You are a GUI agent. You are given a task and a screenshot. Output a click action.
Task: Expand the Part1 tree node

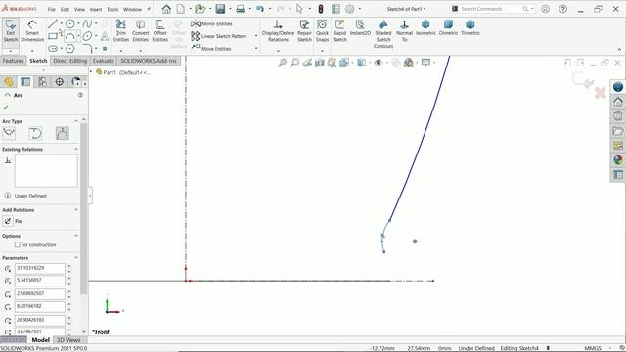[91, 72]
